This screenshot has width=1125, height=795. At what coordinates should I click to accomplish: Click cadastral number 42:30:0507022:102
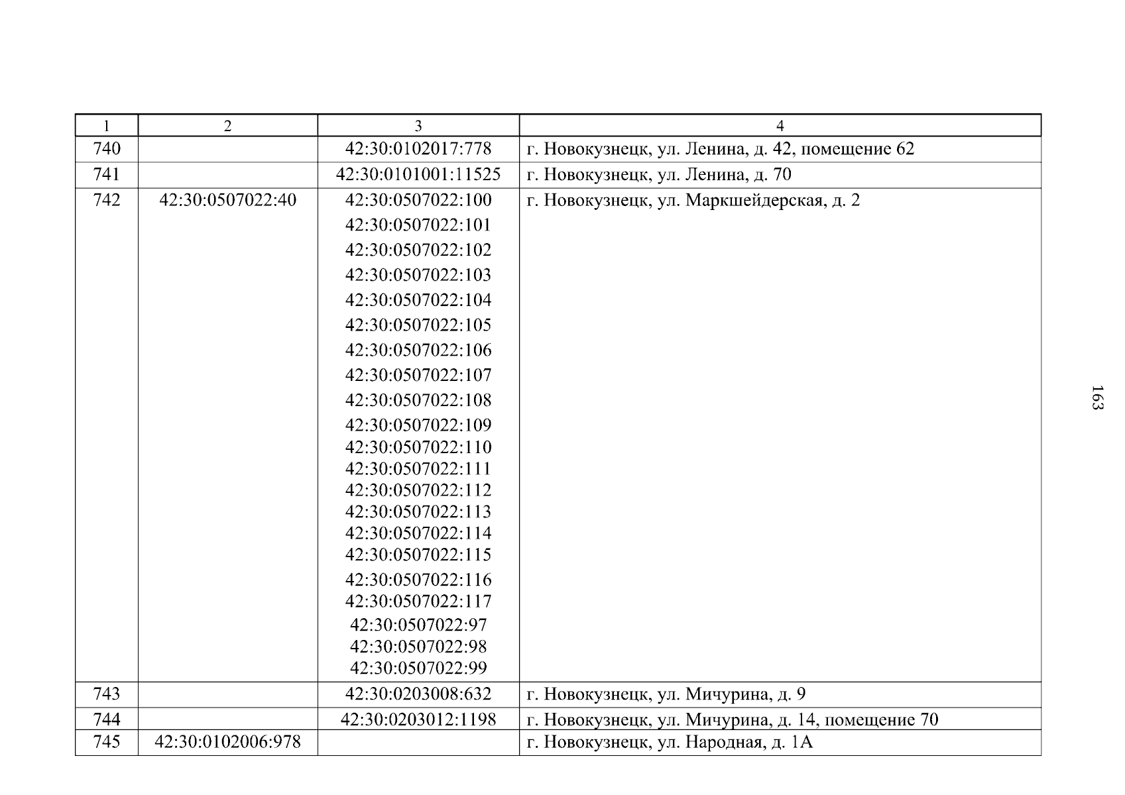pos(418,250)
